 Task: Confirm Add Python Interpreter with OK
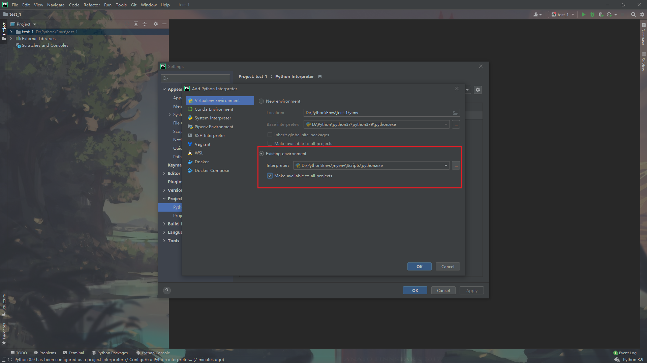pos(420,267)
